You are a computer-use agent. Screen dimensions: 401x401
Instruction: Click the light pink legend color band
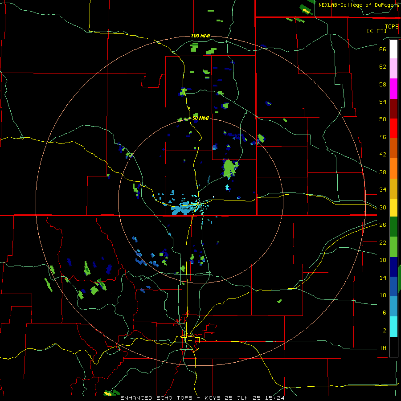click(x=393, y=69)
